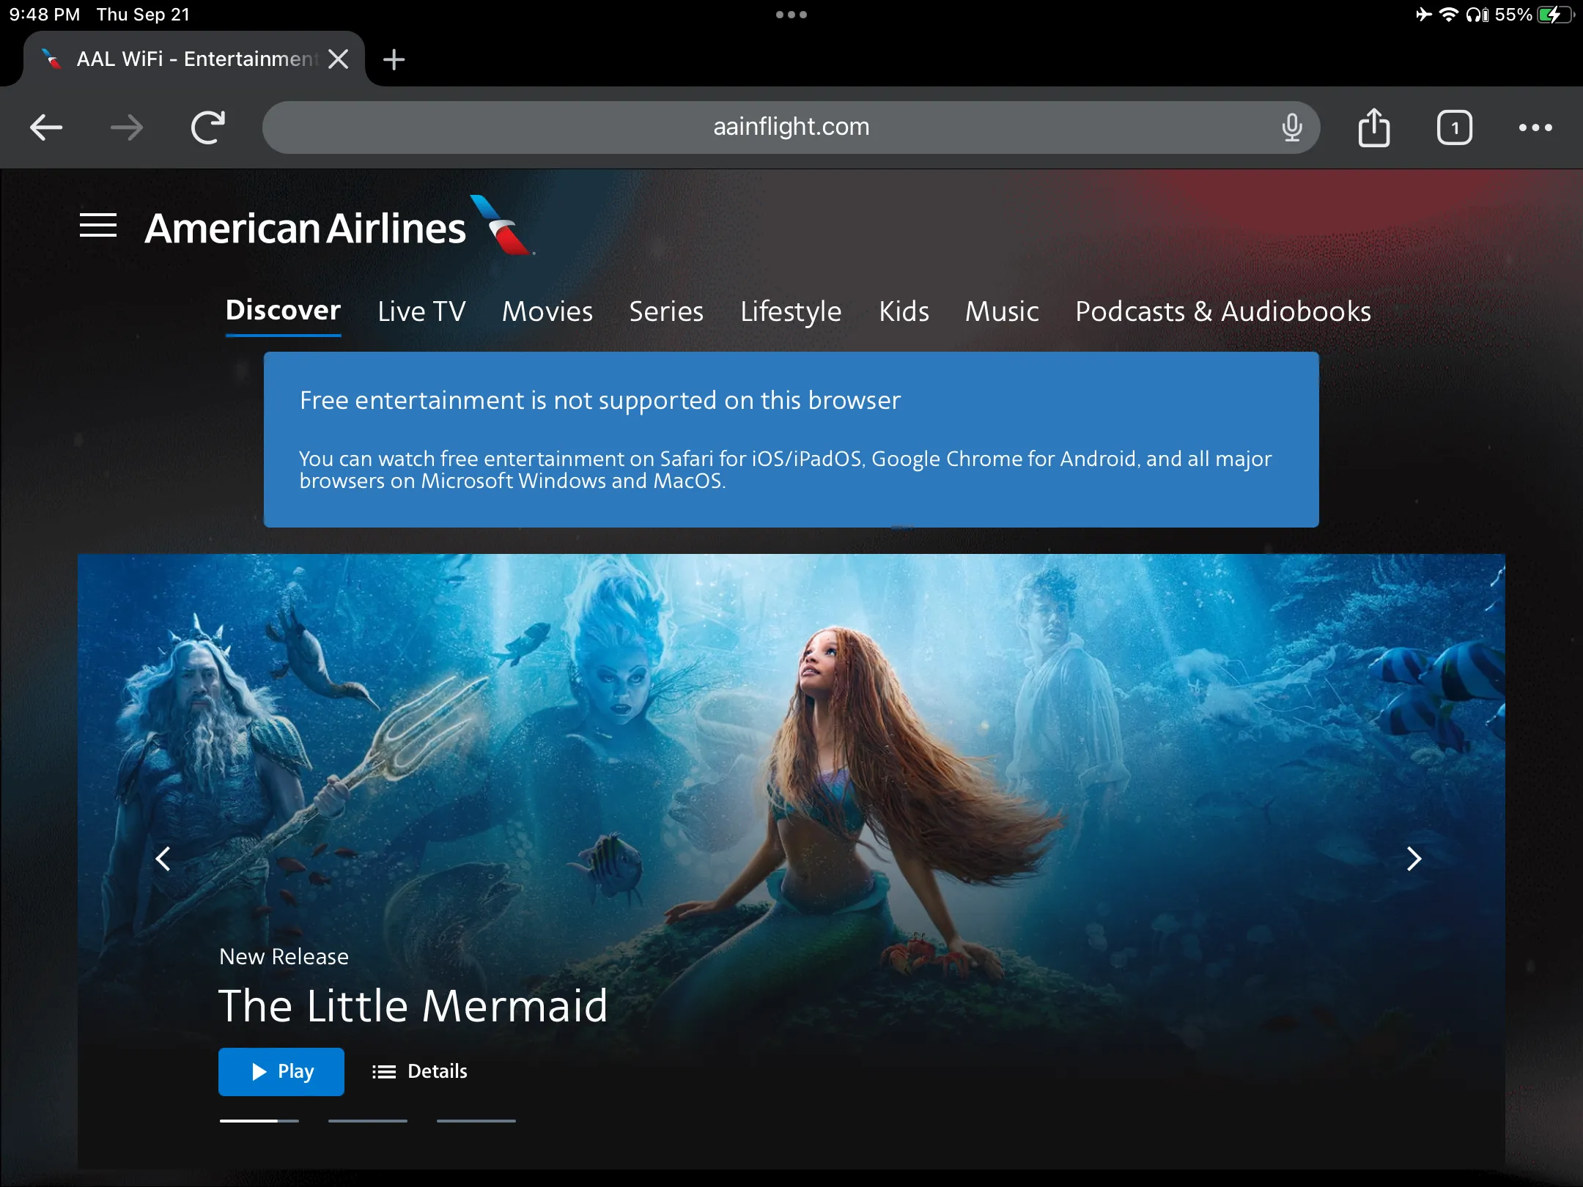1583x1187 pixels.
Task: Tap the battery indicator in status bar
Action: [1555, 15]
